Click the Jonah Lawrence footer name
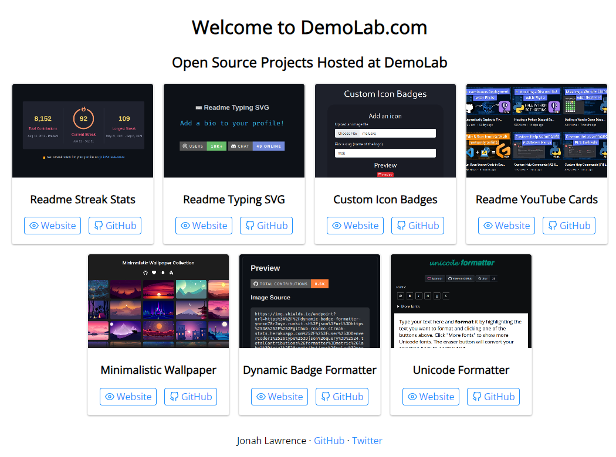The height and width of the screenshot is (457, 616). point(271,441)
